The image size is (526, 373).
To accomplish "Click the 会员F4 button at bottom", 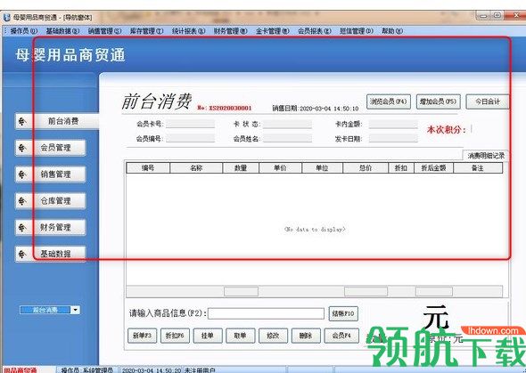I will click(341, 336).
